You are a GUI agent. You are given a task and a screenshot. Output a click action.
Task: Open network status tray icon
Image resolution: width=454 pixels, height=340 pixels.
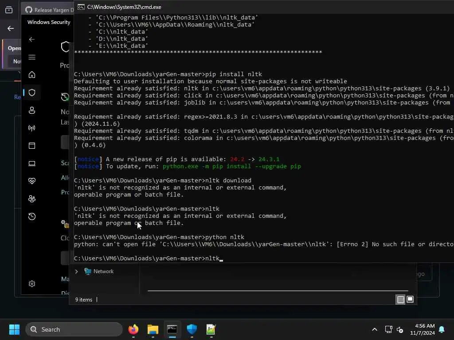point(388,329)
